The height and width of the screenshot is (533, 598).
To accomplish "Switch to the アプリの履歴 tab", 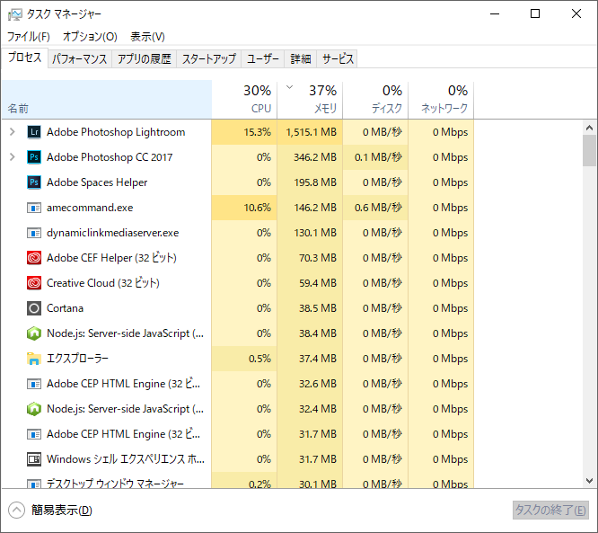I will coord(145,58).
